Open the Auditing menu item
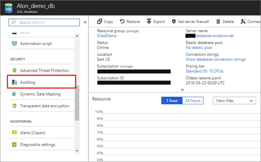Screen dimensions: 261x162 pyautogui.click(x=42, y=82)
